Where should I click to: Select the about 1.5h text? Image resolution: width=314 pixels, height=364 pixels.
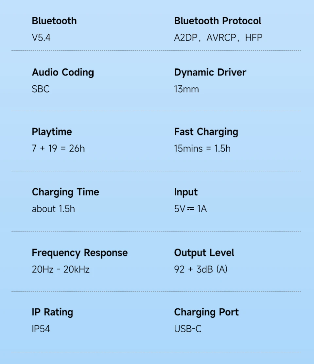coord(53,209)
